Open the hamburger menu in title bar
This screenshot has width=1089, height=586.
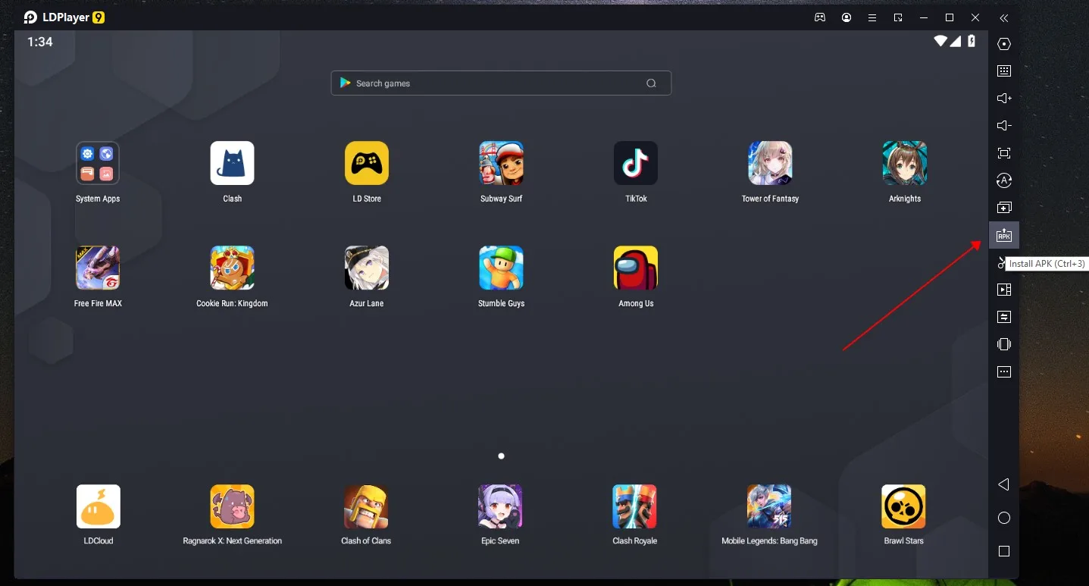point(872,17)
